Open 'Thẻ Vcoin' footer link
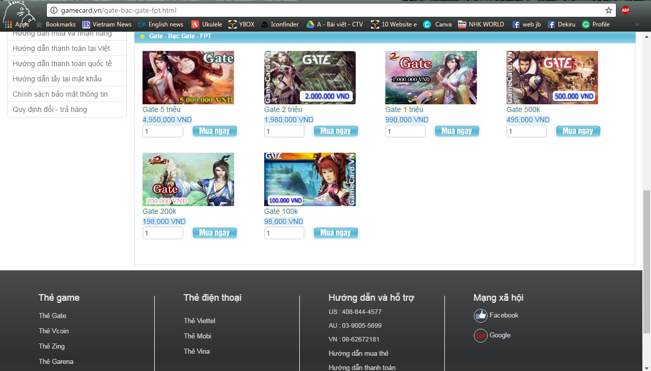The height and width of the screenshot is (371, 651). click(53, 331)
